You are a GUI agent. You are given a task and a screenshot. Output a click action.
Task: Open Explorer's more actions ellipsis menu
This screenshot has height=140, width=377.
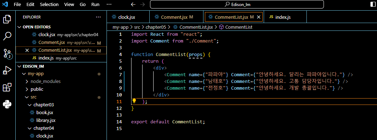click(x=98, y=17)
